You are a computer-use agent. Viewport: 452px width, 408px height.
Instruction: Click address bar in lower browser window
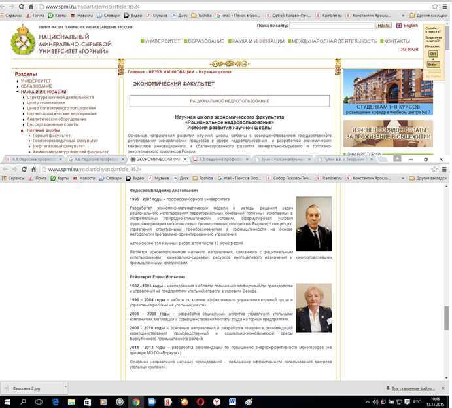click(235, 170)
